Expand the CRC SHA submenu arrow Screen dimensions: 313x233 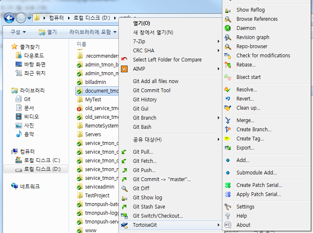[x=218, y=51]
